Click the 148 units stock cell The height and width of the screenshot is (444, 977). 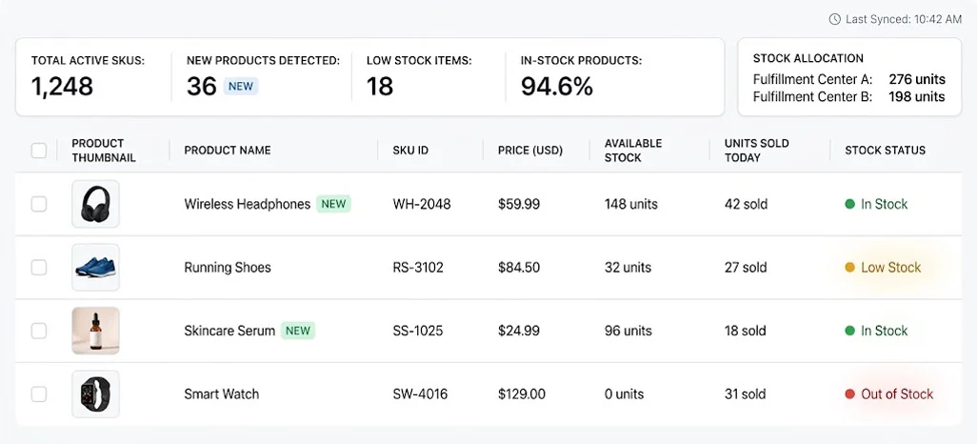[630, 204]
